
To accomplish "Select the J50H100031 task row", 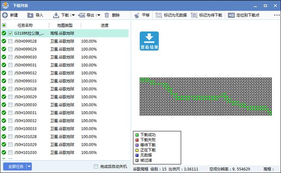I will coord(65,113).
